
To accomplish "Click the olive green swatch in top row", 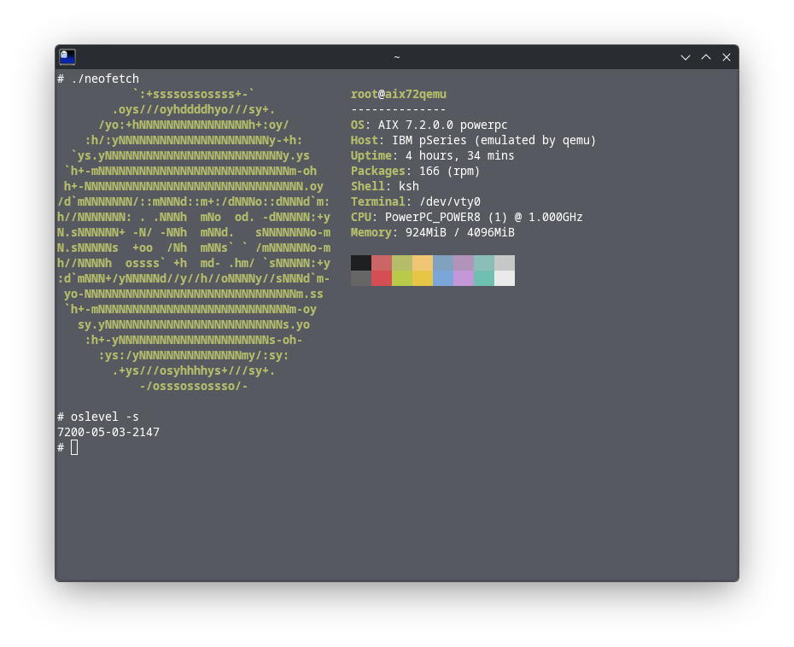I will 402,263.
